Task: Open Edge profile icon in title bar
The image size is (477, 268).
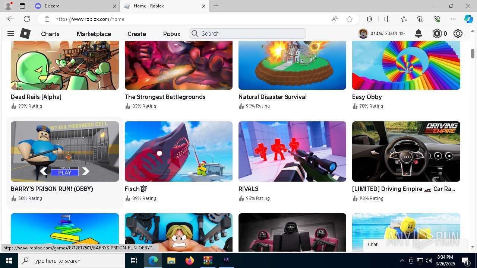Action: click(8, 6)
